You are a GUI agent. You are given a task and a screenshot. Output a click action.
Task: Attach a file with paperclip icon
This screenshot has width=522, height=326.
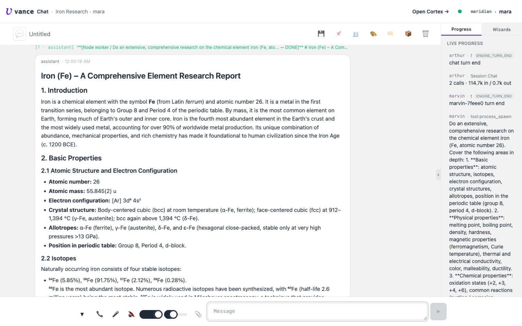pos(198,314)
